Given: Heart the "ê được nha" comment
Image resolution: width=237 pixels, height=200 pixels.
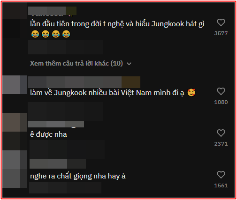Looking at the screenshot, I should click(221, 133).
